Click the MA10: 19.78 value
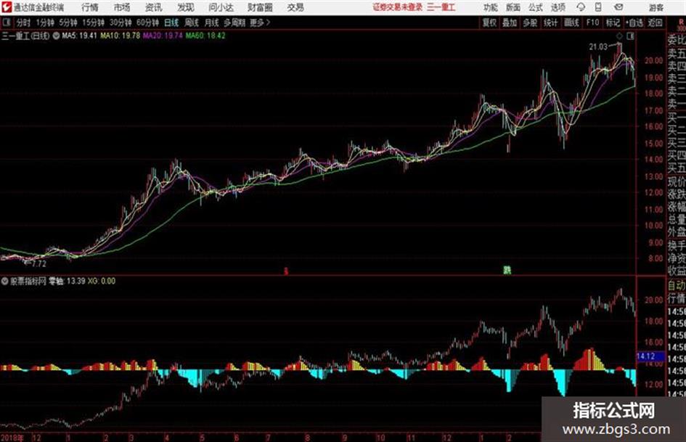 click(121, 36)
